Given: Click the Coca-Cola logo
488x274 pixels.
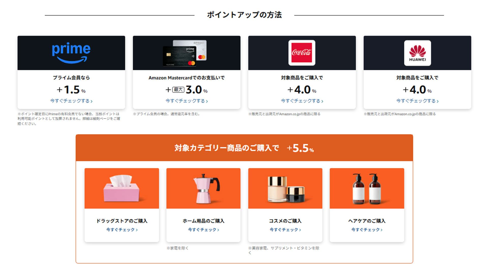Looking at the screenshot, I should (x=302, y=53).
